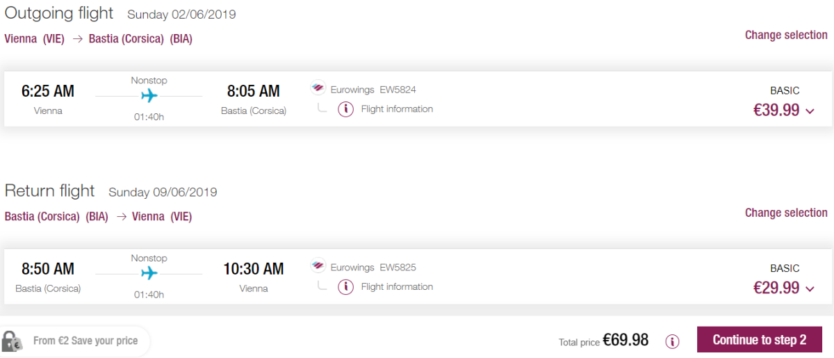Click the outgoing flight airplane icon

click(x=149, y=96)
